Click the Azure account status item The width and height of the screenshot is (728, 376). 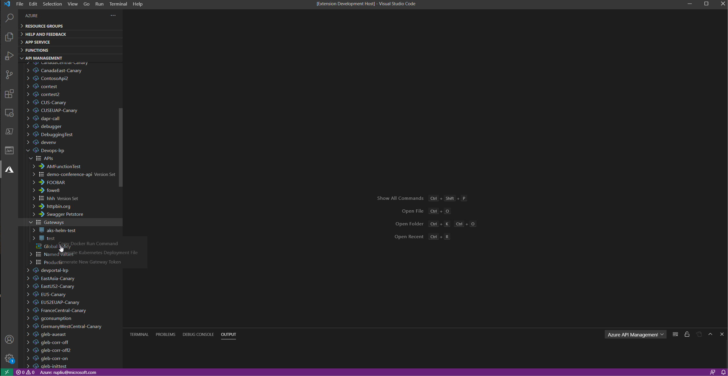[68, 372]
